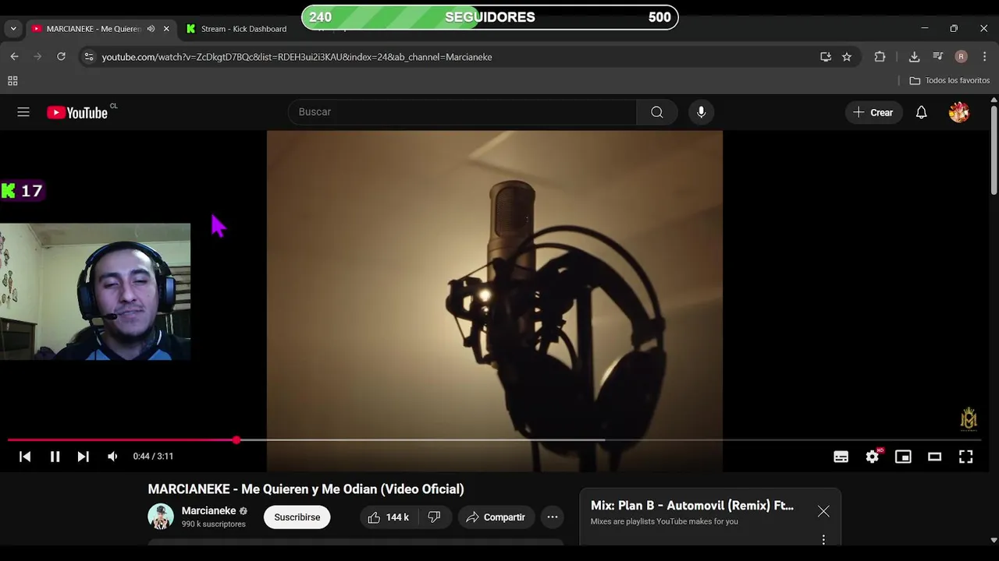Click the search magnifier button
999x561 pixels.
point(657,112)
